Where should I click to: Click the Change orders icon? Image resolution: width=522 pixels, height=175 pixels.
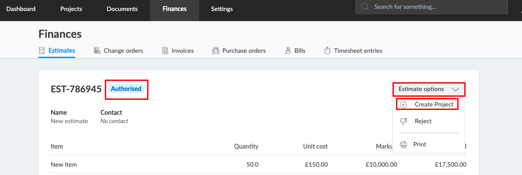(x=97, y=51)
